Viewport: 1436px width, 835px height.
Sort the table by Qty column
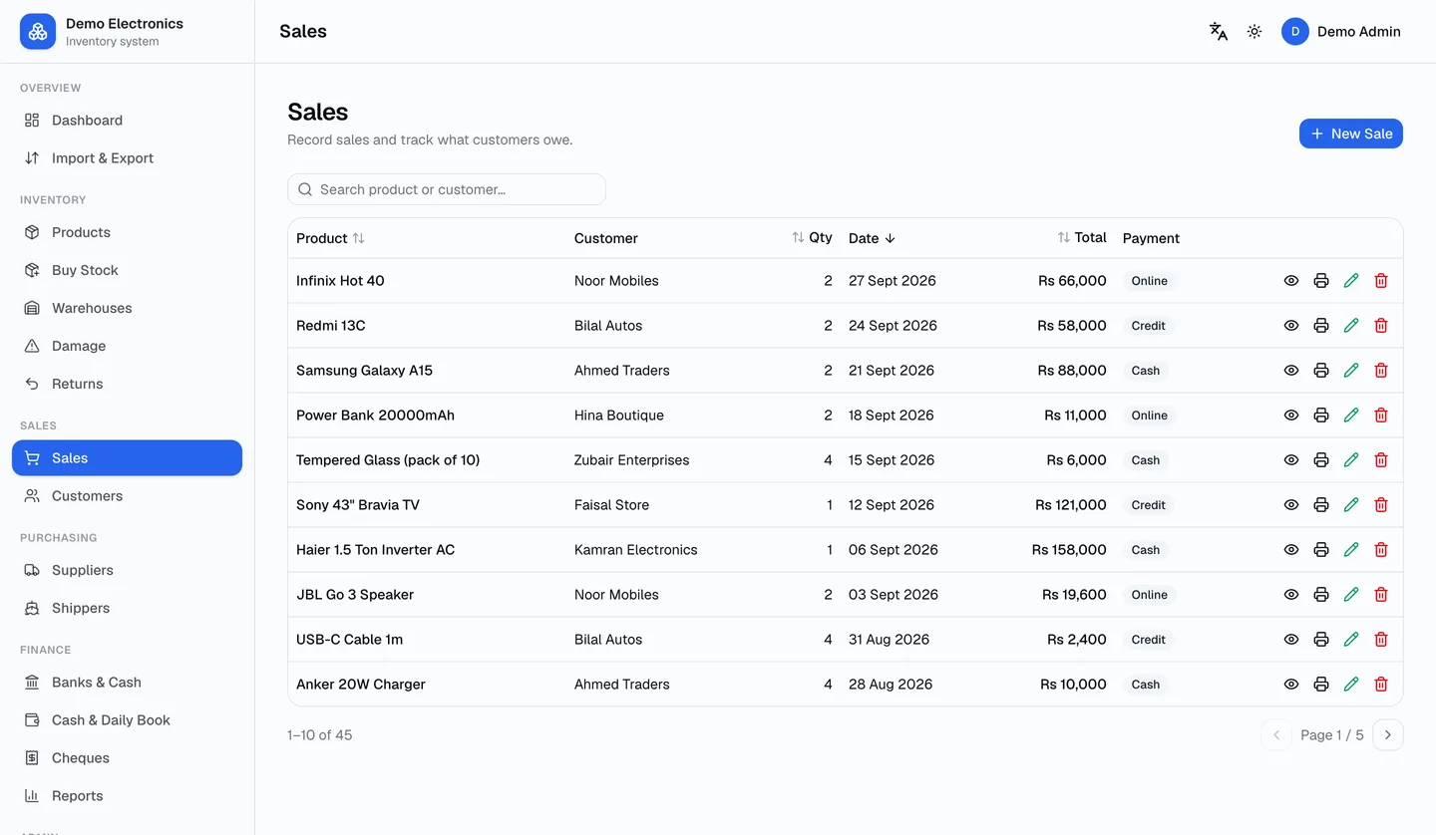tap(812, 237)
